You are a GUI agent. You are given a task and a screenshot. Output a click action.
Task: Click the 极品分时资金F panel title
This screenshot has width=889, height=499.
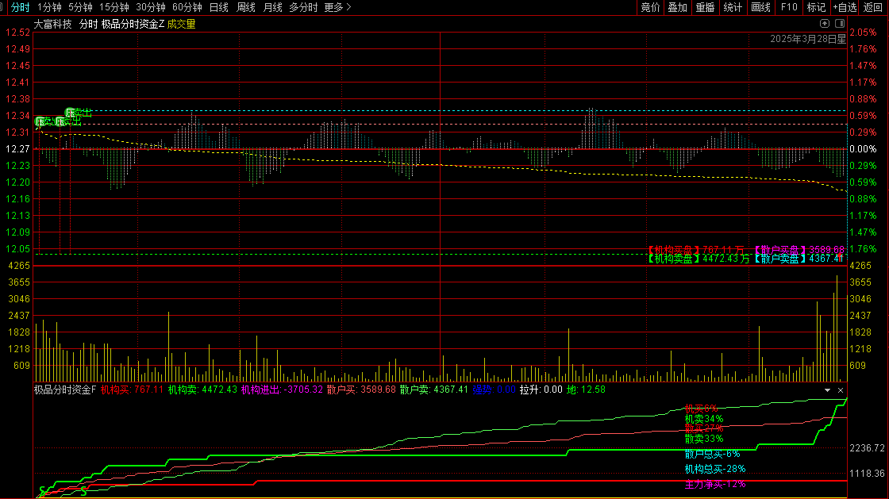tap(65, 390)
